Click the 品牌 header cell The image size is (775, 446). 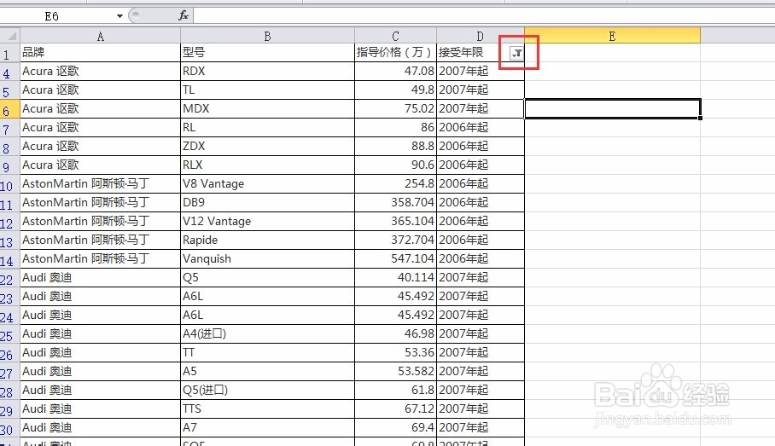coord(101,52)
